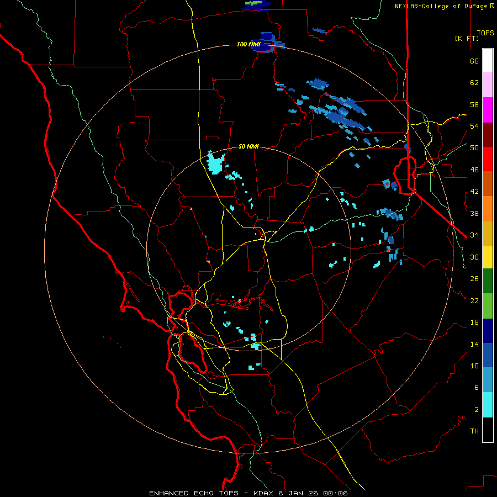Viewport: 497px width, 497px height.
Task: Click the dark green 30 kft swatch
Action: [488, 281]
